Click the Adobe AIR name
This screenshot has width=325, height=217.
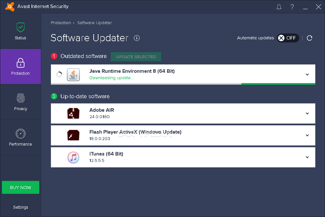(102, 110)
